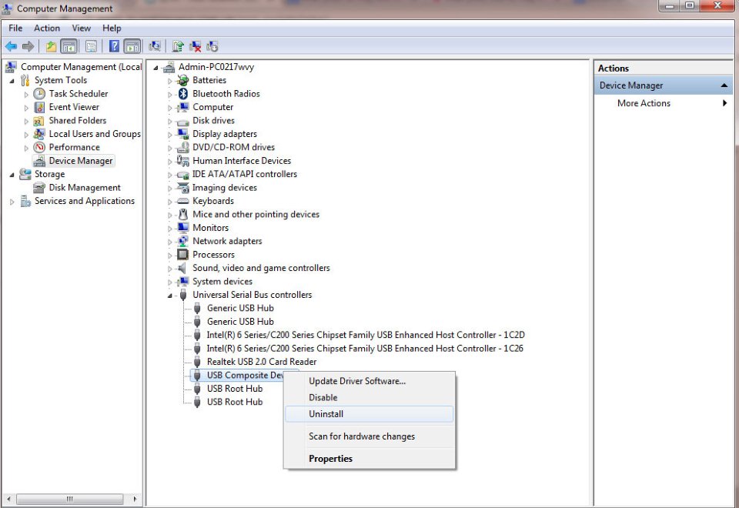Click the Disable device toolbar icon
The width and height of the screenshot is (739, 508).
coord(212,46)
